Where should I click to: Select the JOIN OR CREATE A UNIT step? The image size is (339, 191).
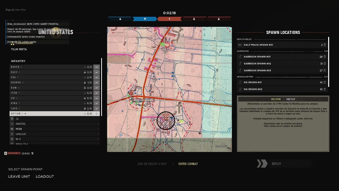click(x=152, y=164)
